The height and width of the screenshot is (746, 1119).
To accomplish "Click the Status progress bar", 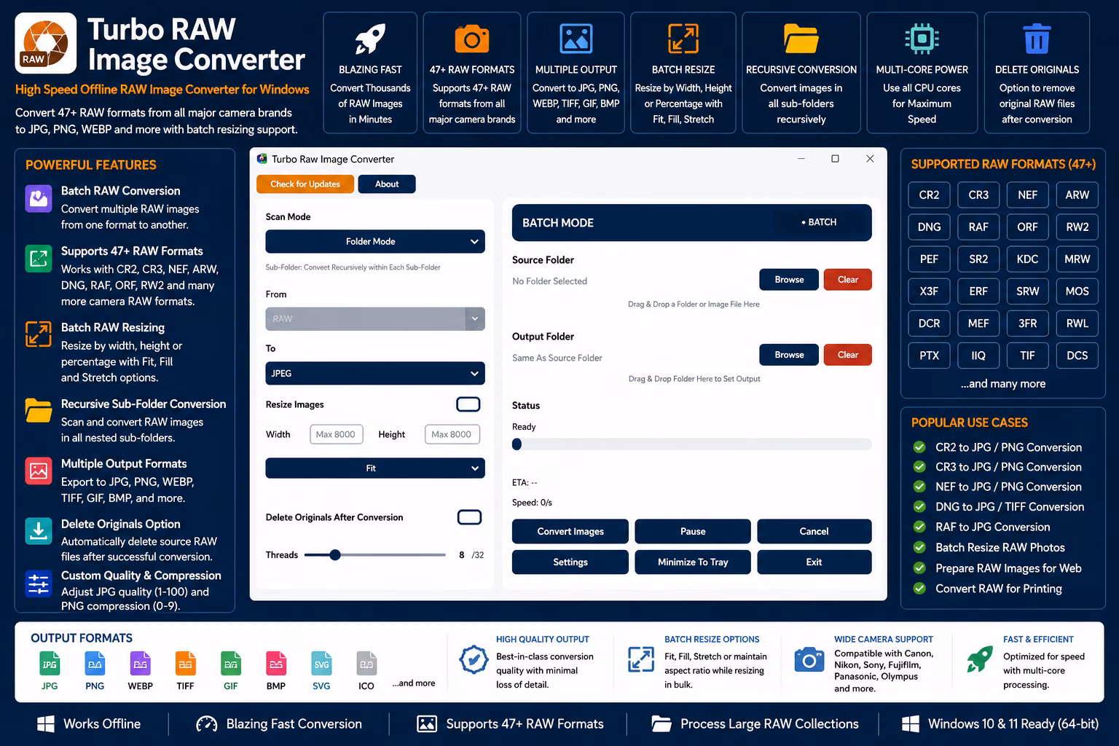I will pyautogui.click(x=692, y=444).
